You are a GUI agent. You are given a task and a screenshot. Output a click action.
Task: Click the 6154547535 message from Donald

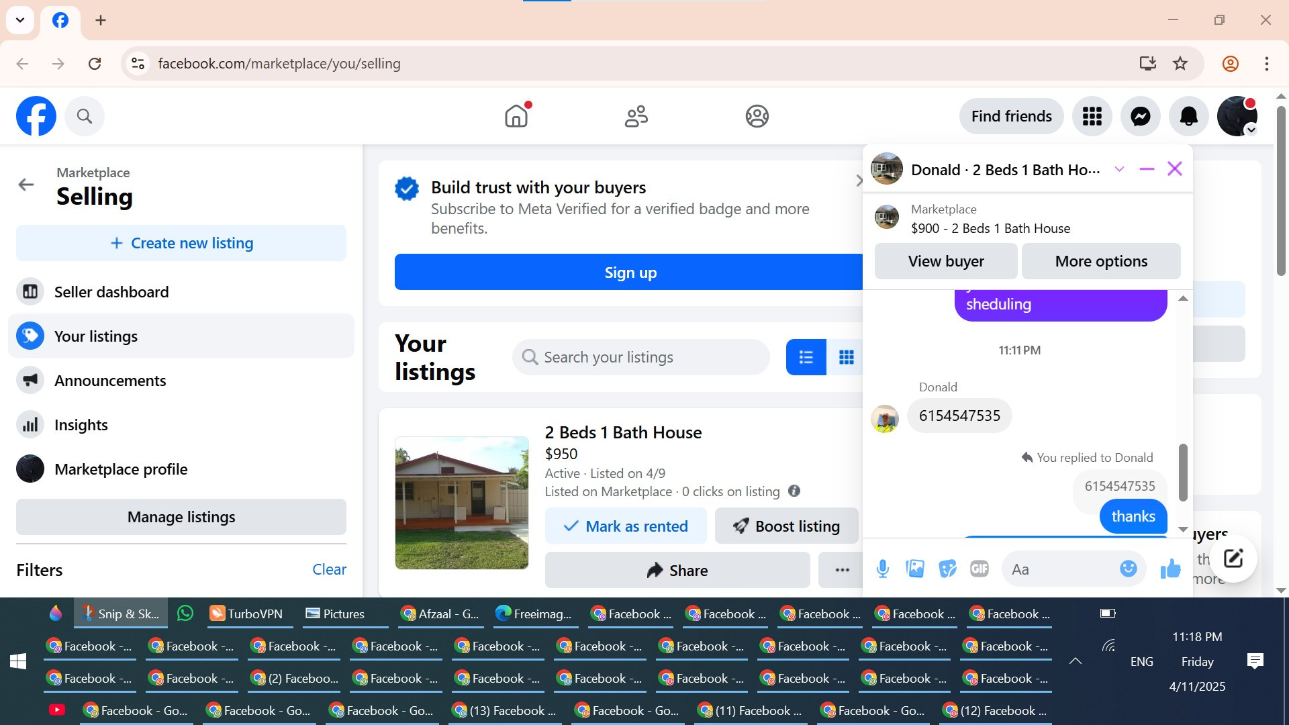coord(959,416)
